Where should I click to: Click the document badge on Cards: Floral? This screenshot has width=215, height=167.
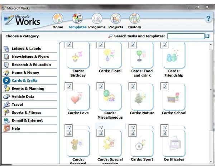coord(100,45)
